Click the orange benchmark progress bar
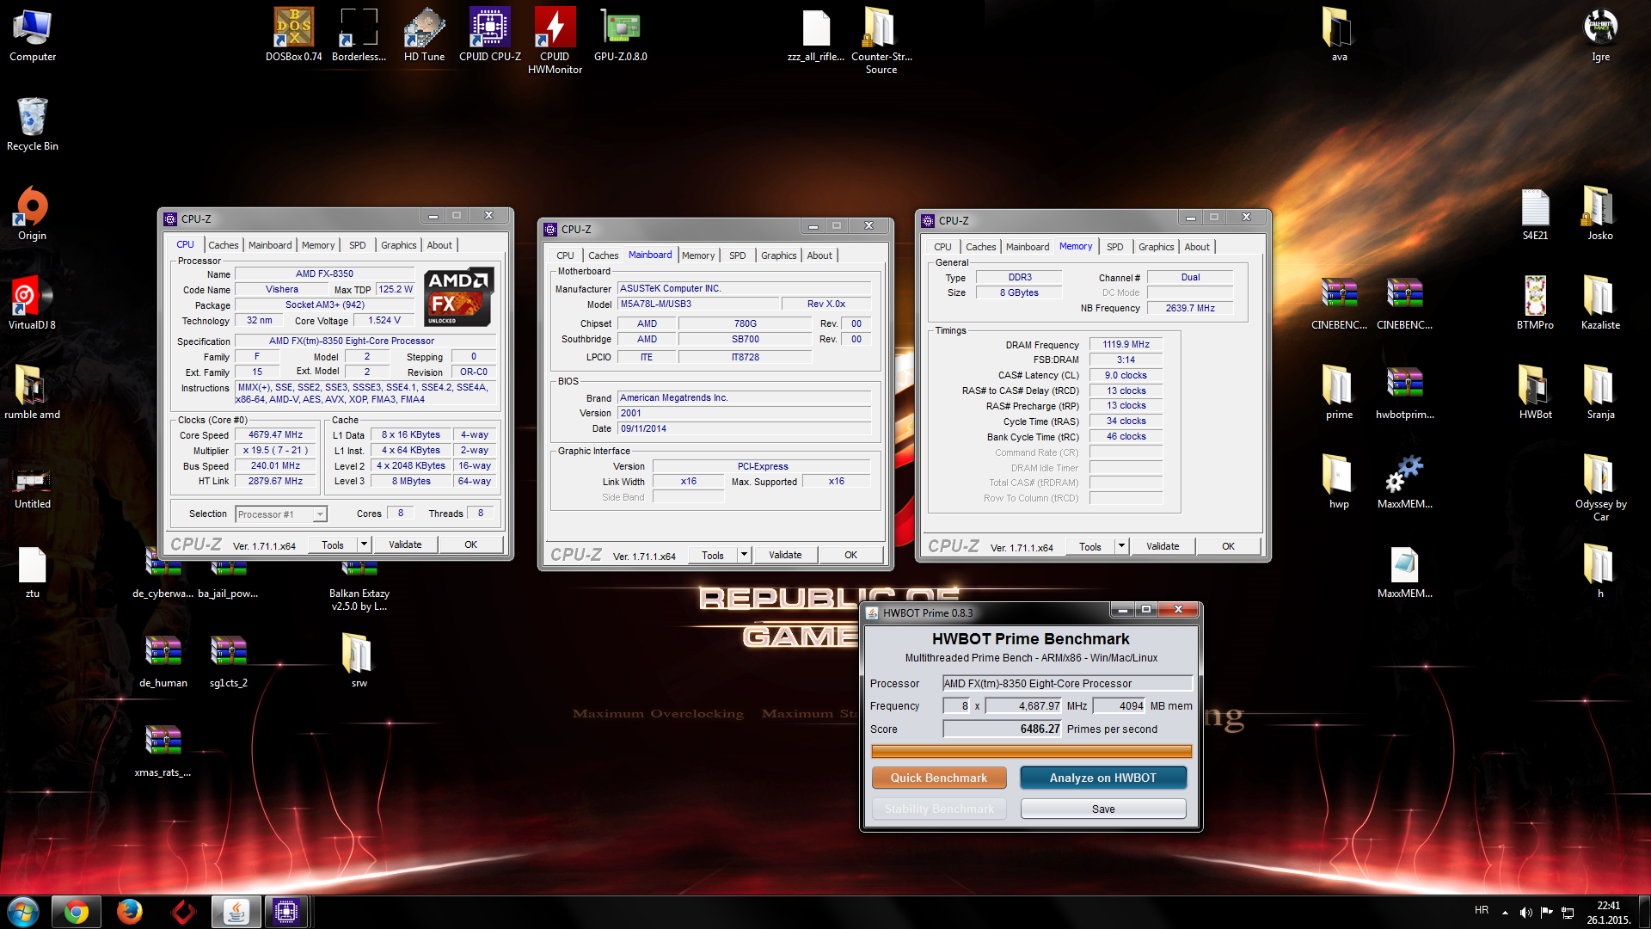This screenshot has height=929, width=1651. click(x=1031, y=751)
